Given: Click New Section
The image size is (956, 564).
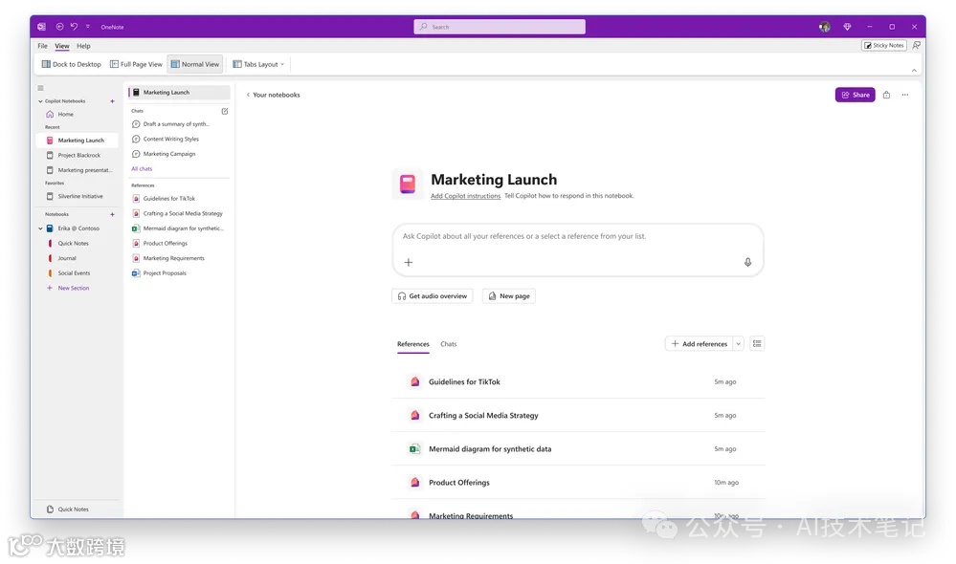Looking at the screenshot, I should [x=73, y=288].
